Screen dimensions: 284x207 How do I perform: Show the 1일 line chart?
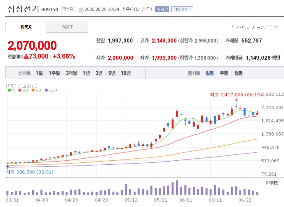pos(39,73)
